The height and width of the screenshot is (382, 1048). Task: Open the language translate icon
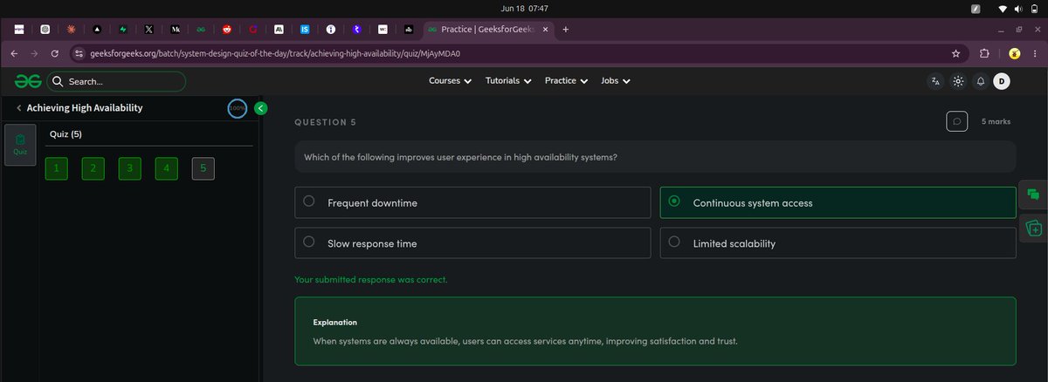935,81
